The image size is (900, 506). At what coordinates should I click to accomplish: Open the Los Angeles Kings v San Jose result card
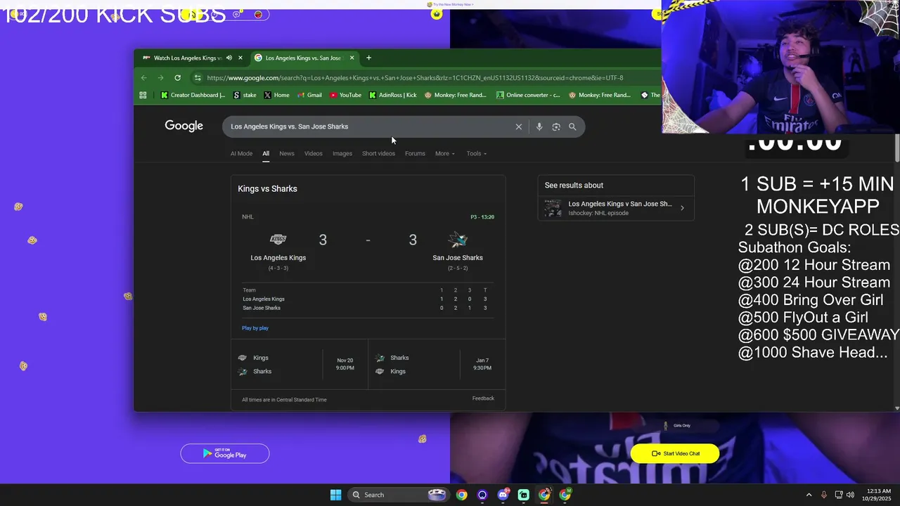click(x=616, y=208)
